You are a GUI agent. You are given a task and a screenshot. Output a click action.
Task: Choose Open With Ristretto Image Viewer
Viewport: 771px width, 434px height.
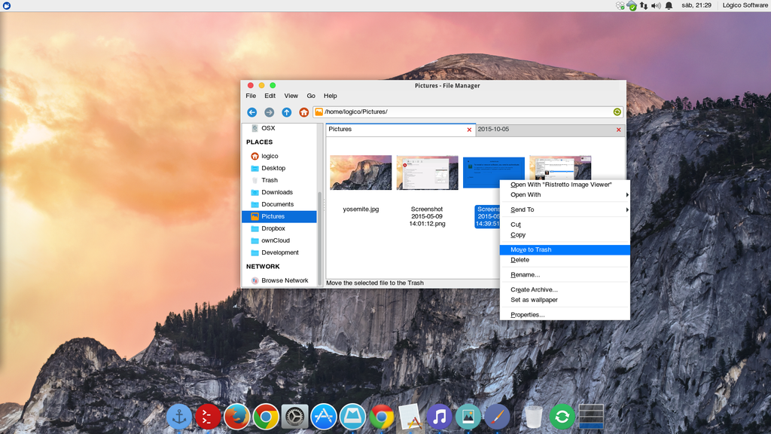[x=565, y=185]
